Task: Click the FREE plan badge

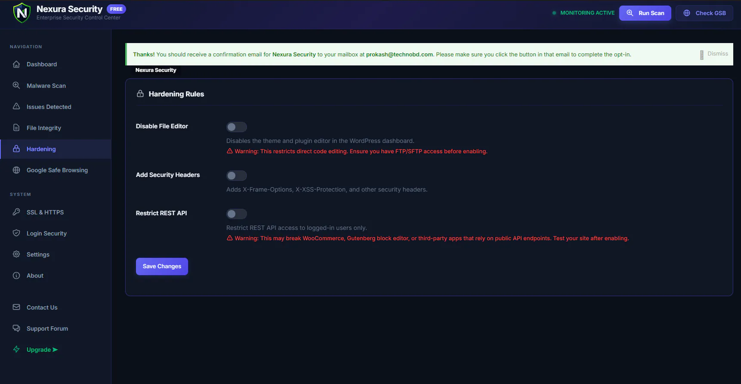Action: pyautogui.click(x=116, y=9)
